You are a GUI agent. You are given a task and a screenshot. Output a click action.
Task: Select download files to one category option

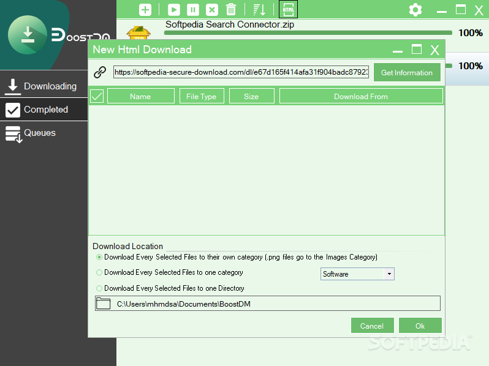point(99,272)
